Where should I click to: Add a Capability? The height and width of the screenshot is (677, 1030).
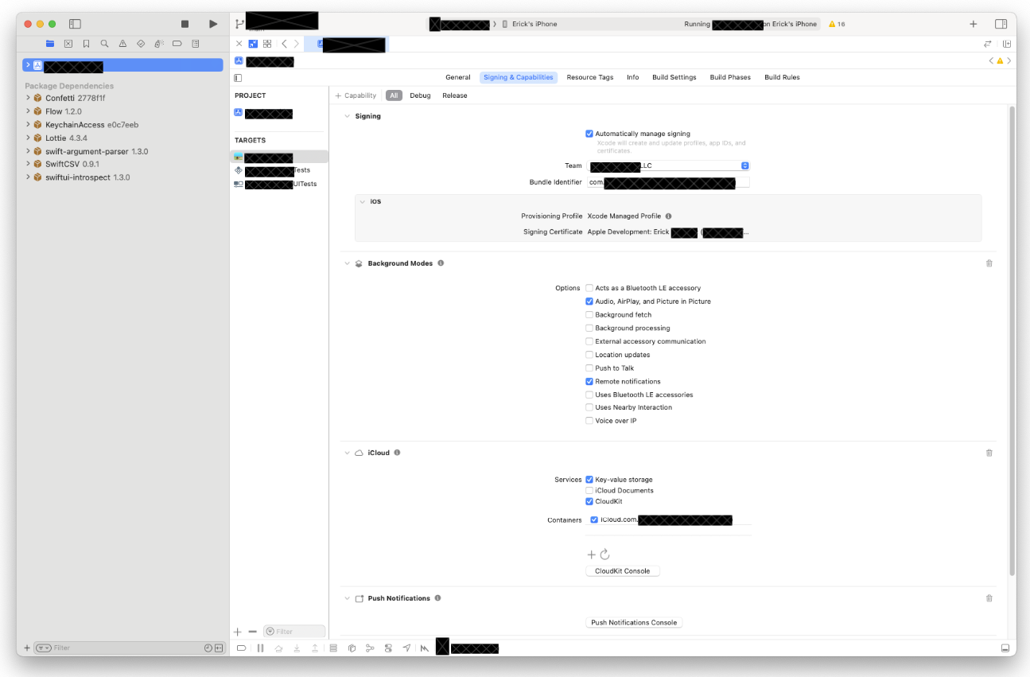(356, 95)
